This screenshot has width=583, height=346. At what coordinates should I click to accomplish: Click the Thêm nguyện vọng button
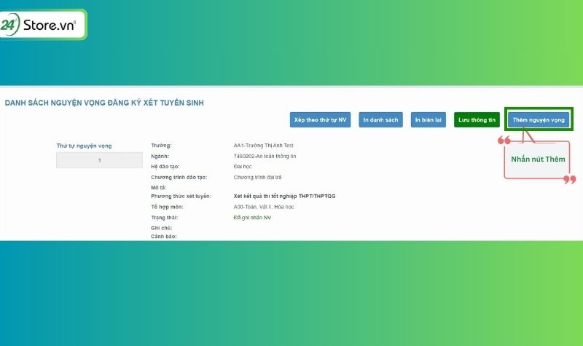tap(539, 119)
